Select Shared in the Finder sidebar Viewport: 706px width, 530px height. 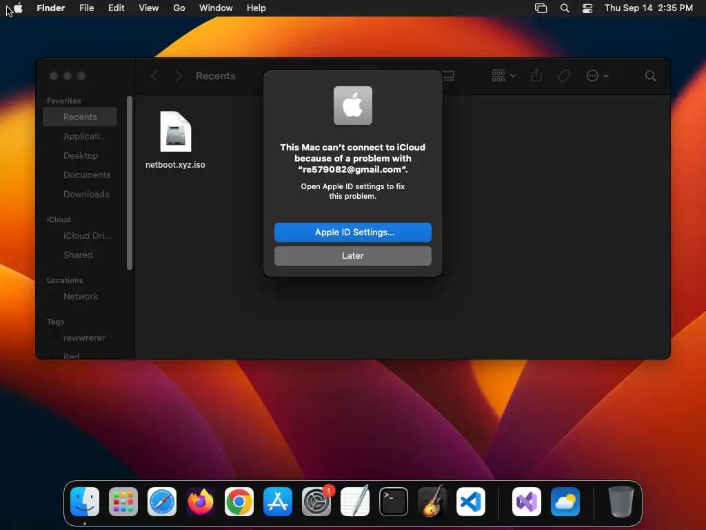coord(80,255)
